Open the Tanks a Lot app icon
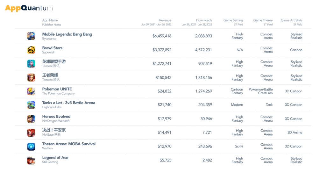This screenshot has width=326, height=172. tap(31, 105)
